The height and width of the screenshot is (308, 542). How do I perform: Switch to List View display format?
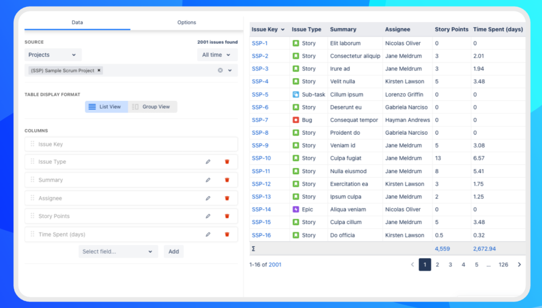106,107
